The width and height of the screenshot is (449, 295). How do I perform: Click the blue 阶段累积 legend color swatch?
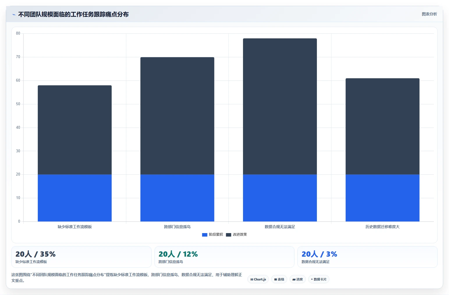205,235
